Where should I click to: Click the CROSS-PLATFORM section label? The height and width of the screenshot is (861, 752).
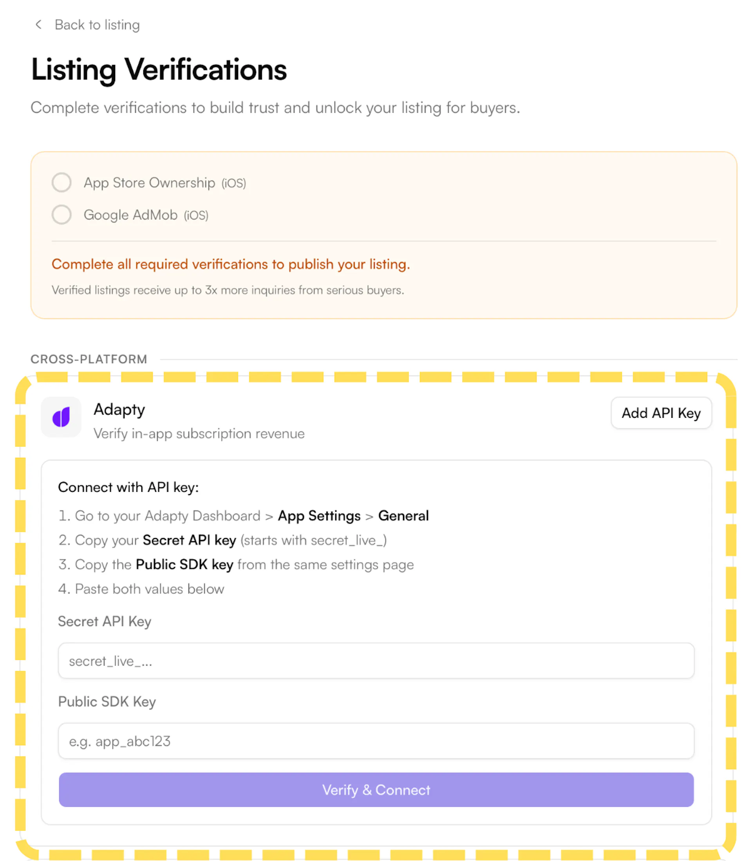click(x=89, y=359)
